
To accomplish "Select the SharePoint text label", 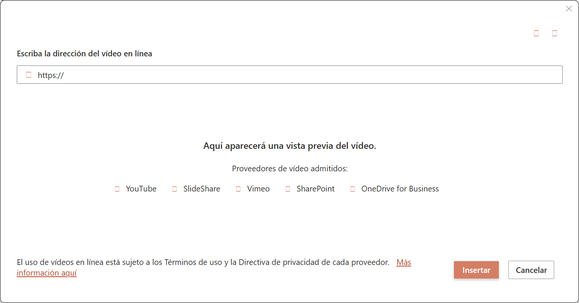I will [x=315, y=189].
